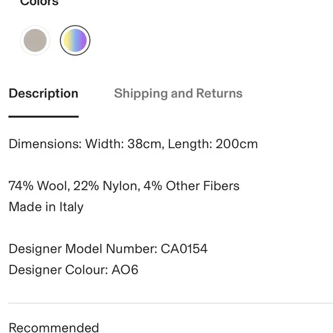Select the rainbow multicolor swatch
Image resolution: width=333 pixels, height=333 pixels.
point(75,40)
